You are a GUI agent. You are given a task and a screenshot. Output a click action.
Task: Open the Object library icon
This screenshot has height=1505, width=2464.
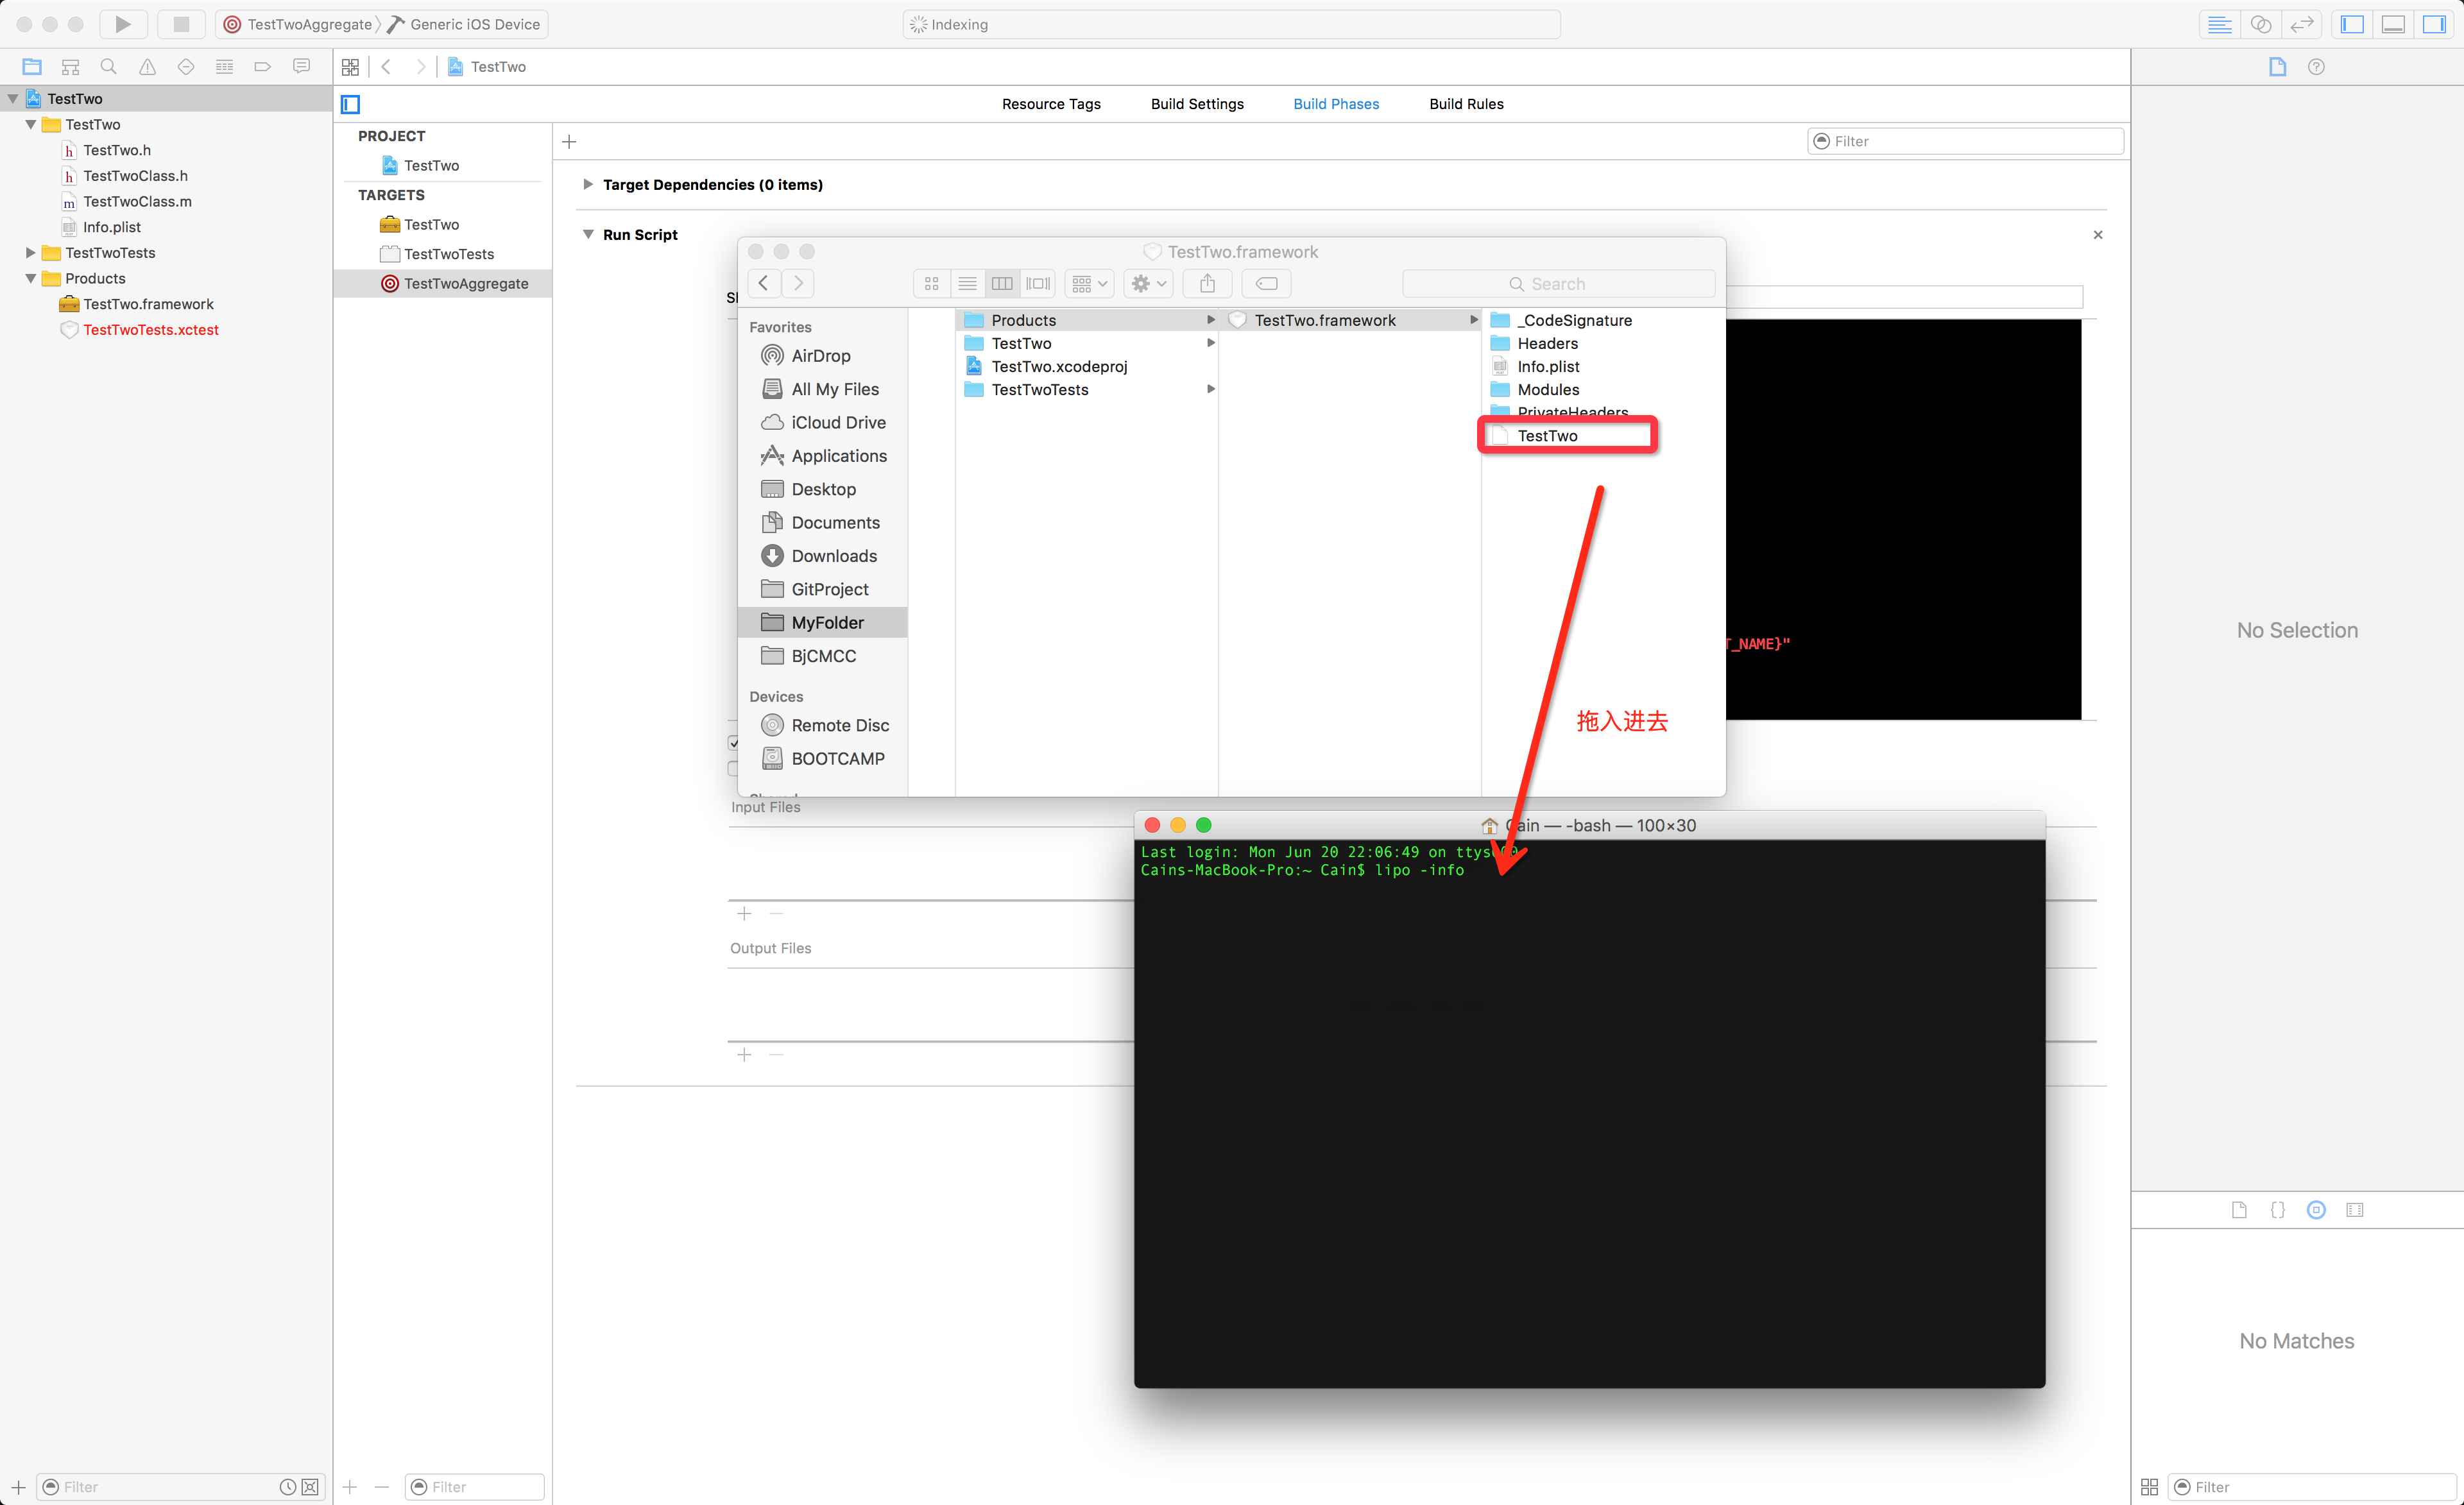[x=2316, y=1210]
